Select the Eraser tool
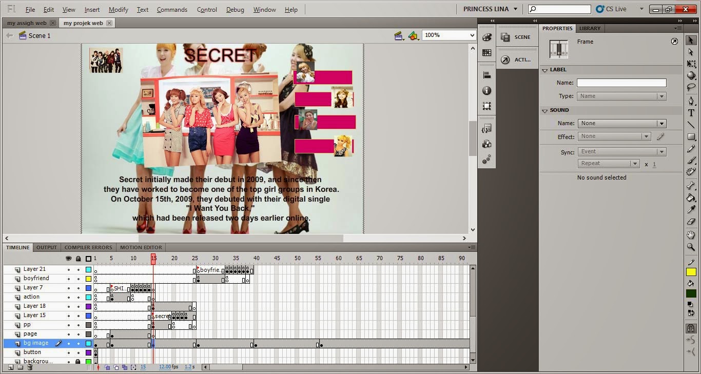Viewport: 701px width, 374px height. pyautogui.click(x=691, y=221)
